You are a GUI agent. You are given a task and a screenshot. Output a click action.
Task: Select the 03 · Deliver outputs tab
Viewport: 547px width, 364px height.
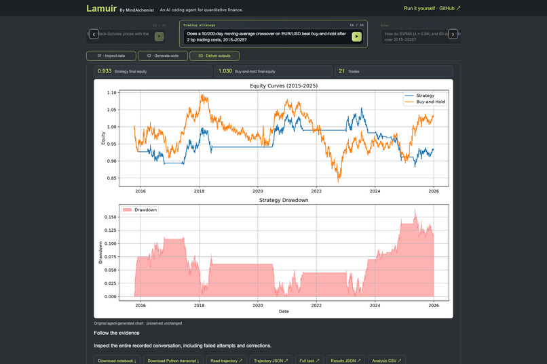(x=214, y=56)
